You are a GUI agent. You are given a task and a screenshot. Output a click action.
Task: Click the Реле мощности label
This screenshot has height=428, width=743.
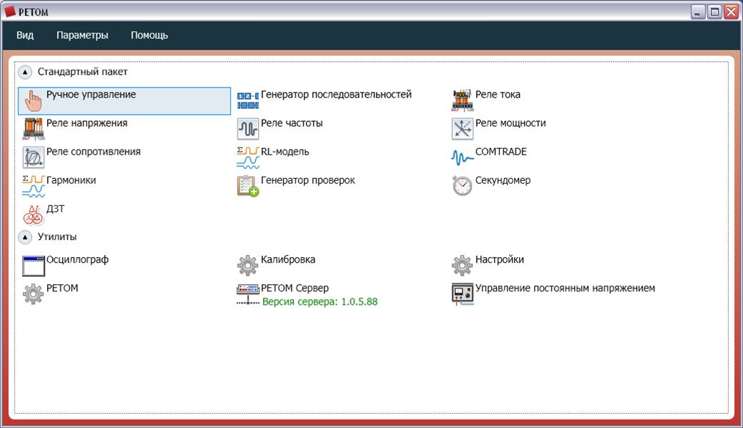pos(511,123)
